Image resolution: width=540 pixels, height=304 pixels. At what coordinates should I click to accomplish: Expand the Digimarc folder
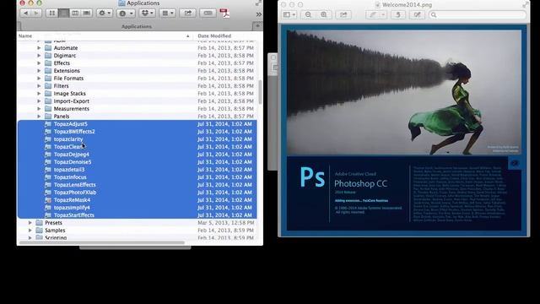(39, 56)
